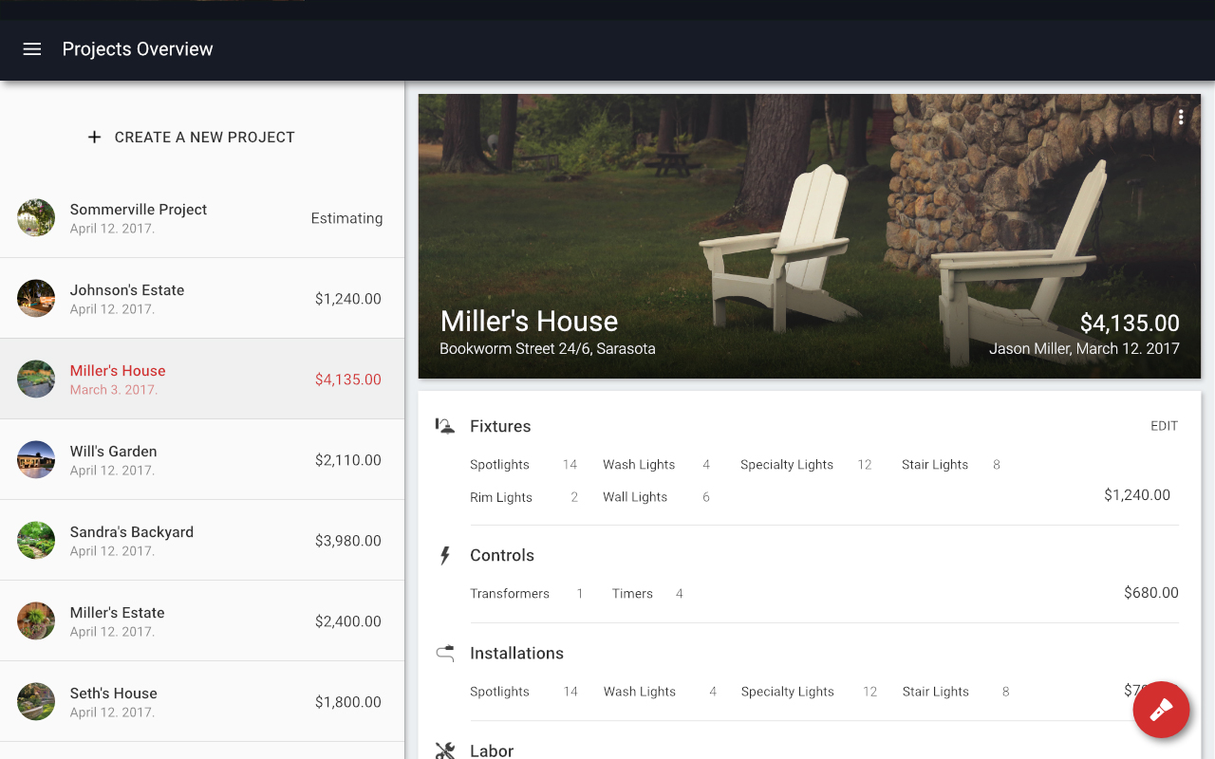
Task: Click the Bookworm Street 24/6, Sarasota address
Action: coord(548,348)
